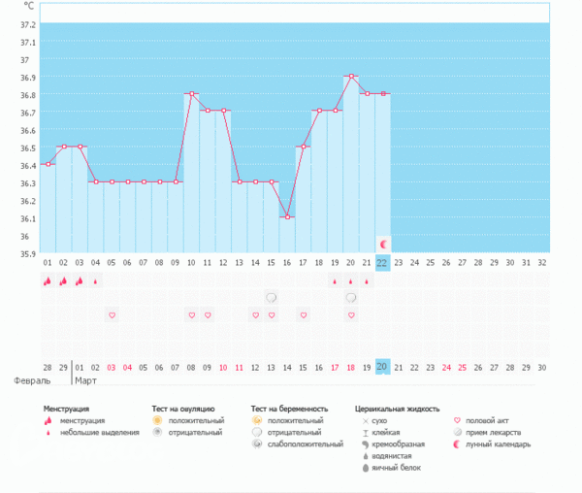Click the heart icon on cycle day 17
Image resolution: width=582 pixels, height=493 pixels.
coord(303,315)
